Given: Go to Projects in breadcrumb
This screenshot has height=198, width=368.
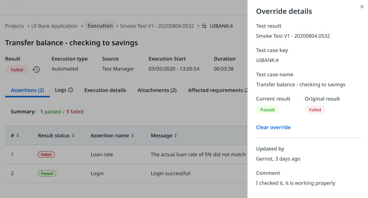Looking at the screenshot, I should [15, 26].
